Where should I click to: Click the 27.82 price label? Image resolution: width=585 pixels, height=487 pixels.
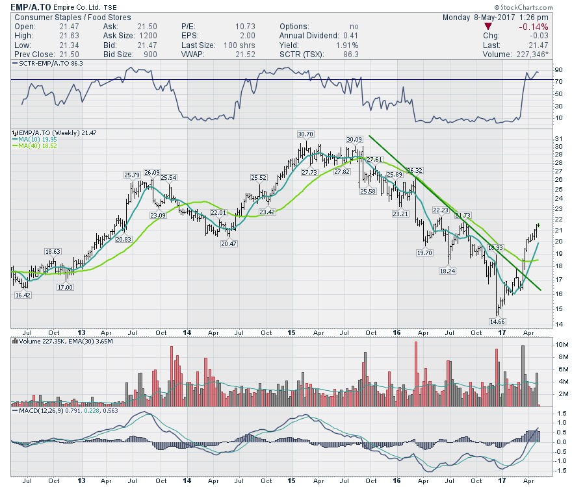click(342, 172)
